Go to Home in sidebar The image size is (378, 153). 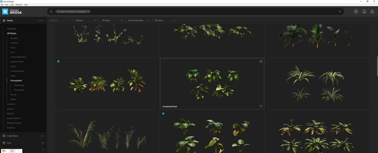pyautogui.click(x=23, y=20)
